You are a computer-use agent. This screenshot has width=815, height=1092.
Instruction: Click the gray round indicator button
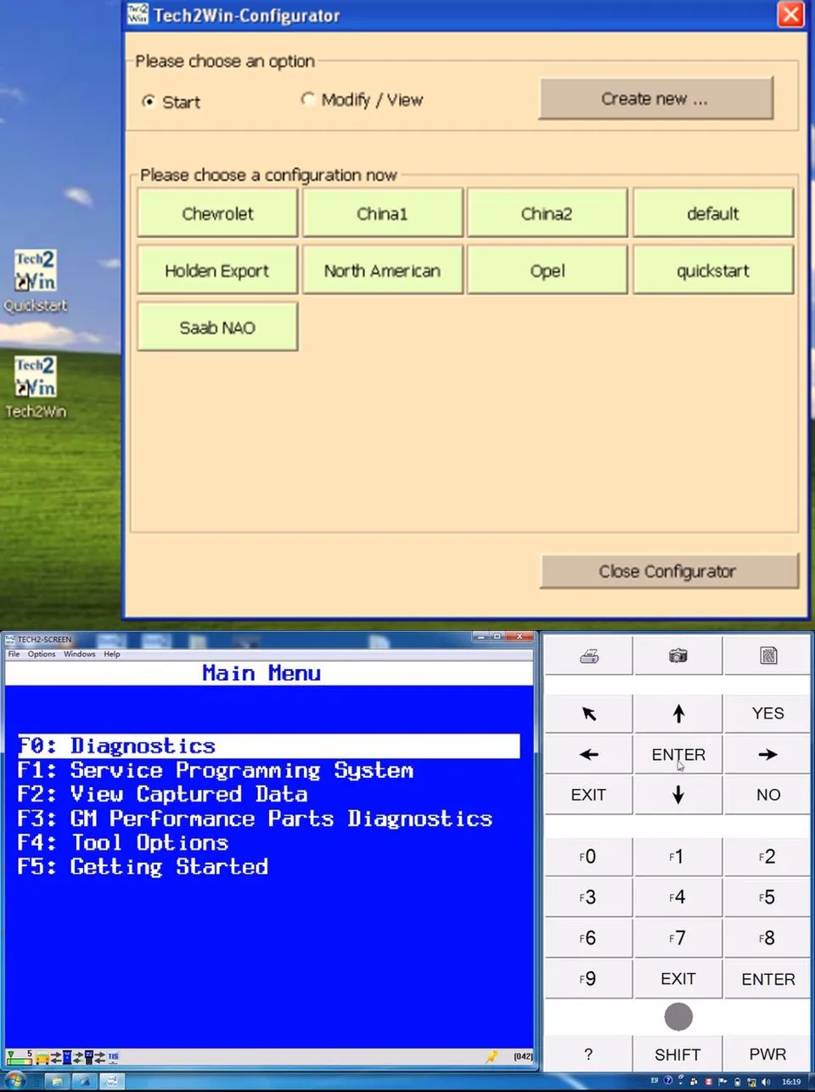678,1016
